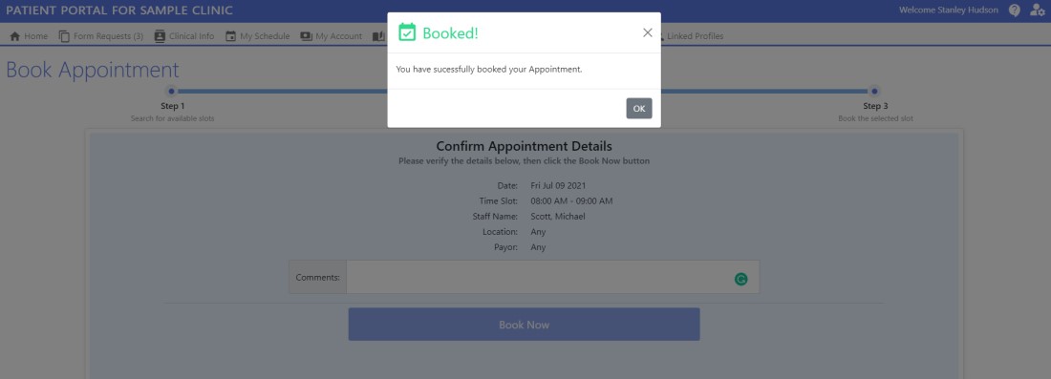Click the Form Requests copy icon
The height and width of the screenshot is (379, 1051).
pyautogui.click(x=64, y=36)
